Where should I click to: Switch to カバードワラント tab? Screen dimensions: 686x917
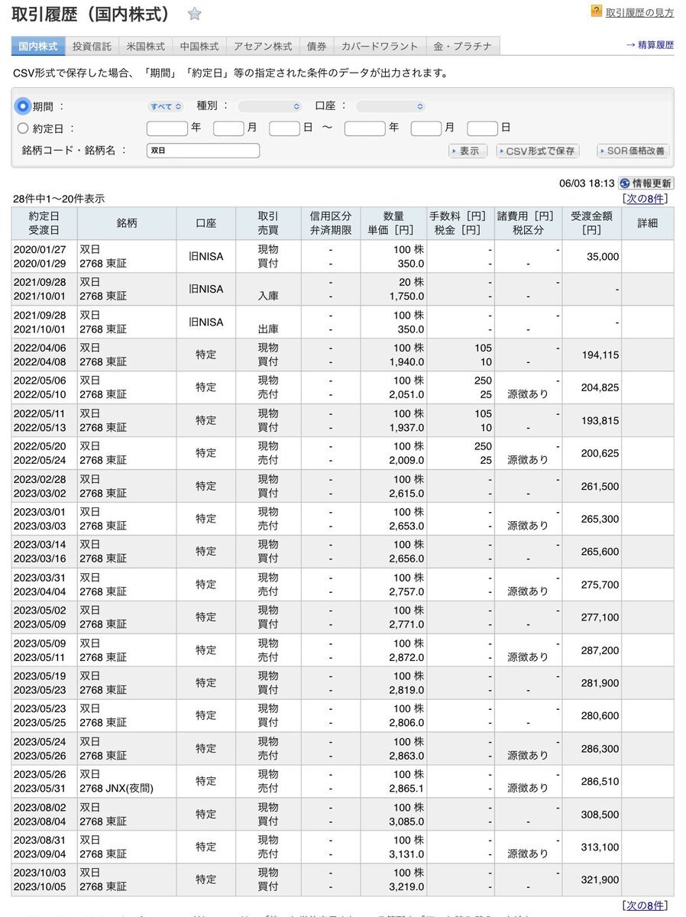coord(380,46)
